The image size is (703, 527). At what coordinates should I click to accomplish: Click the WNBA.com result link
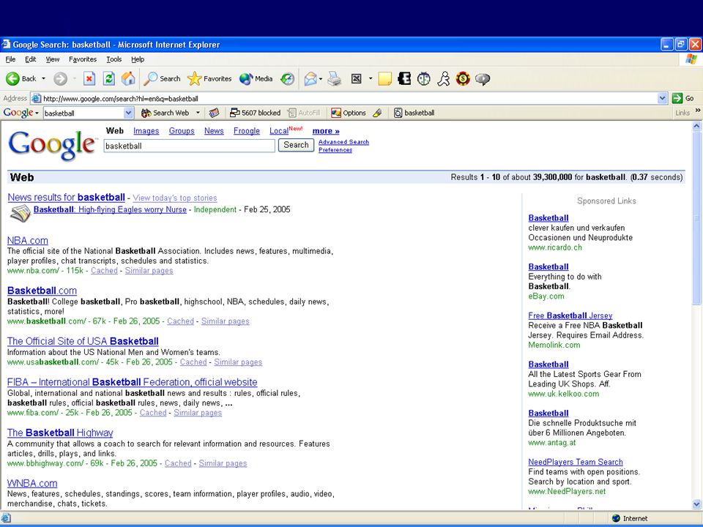coord(32,484)
